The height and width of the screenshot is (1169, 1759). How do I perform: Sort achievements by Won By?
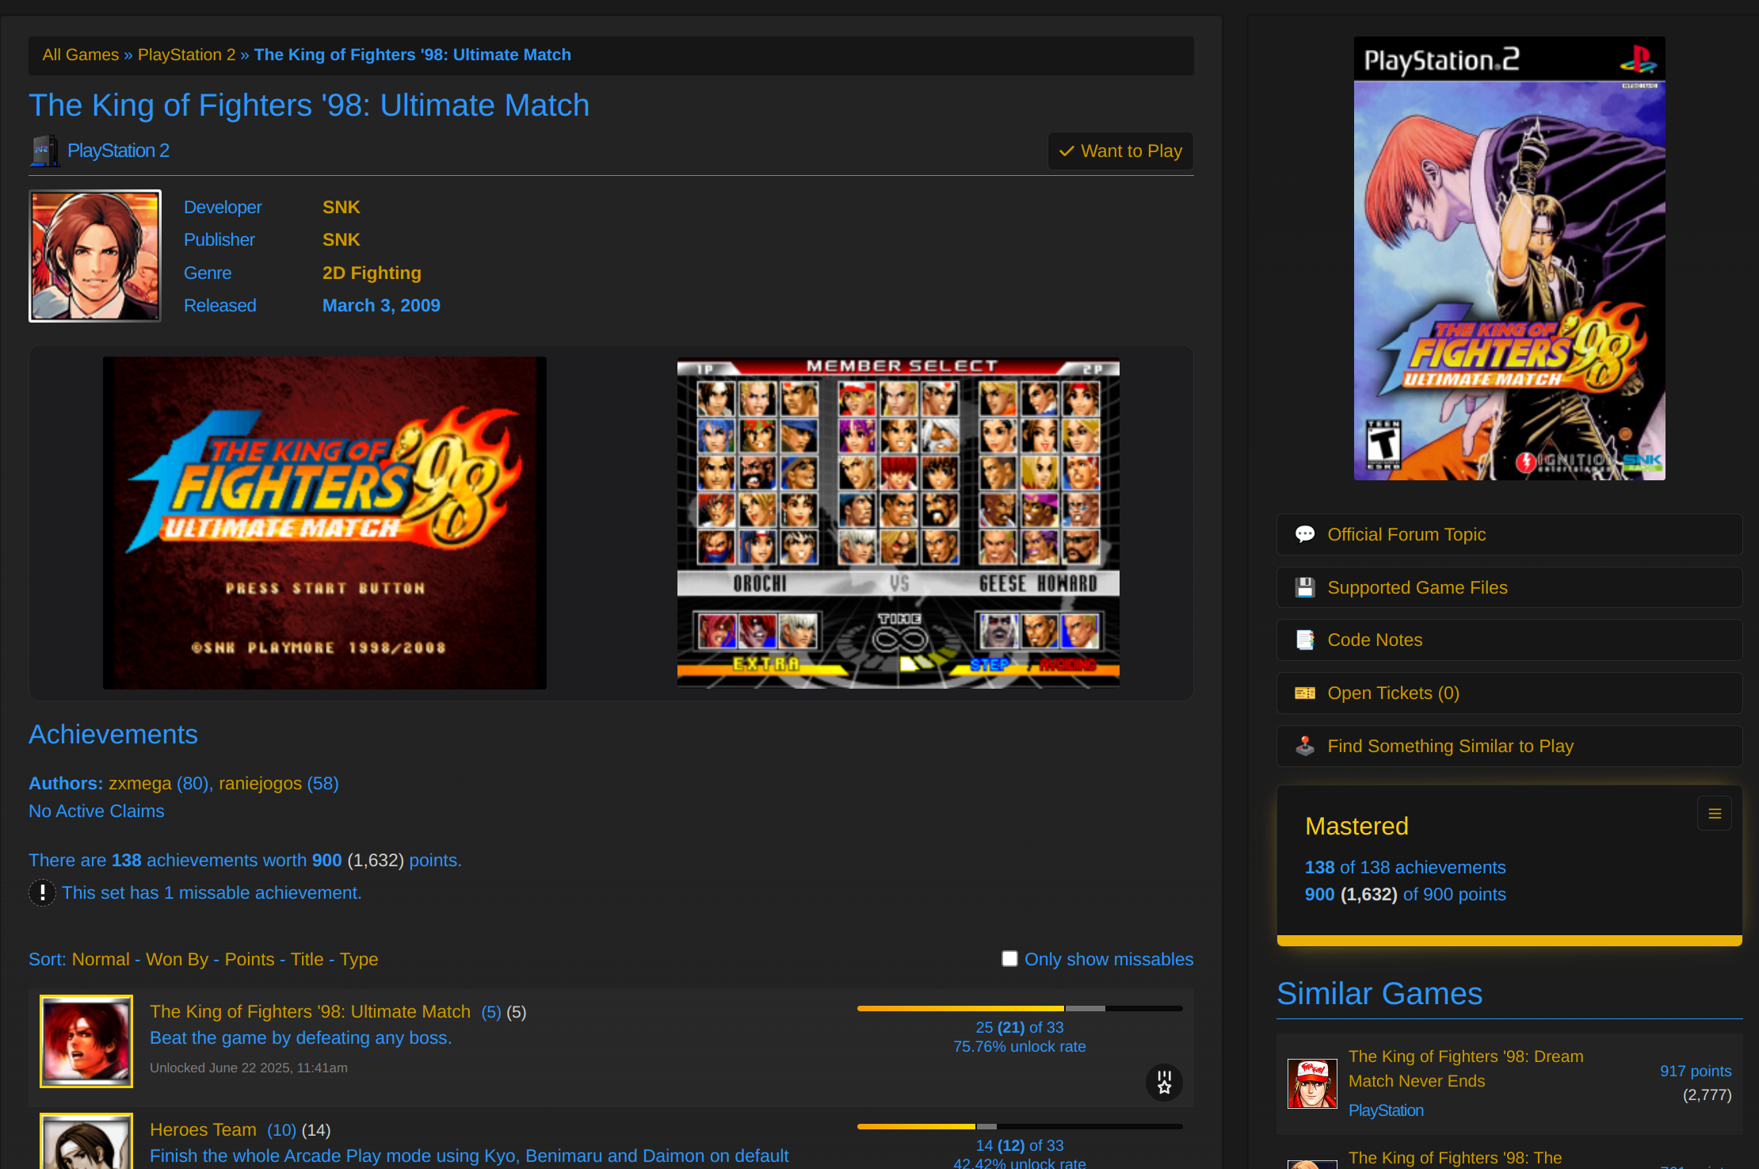(177, 959)
